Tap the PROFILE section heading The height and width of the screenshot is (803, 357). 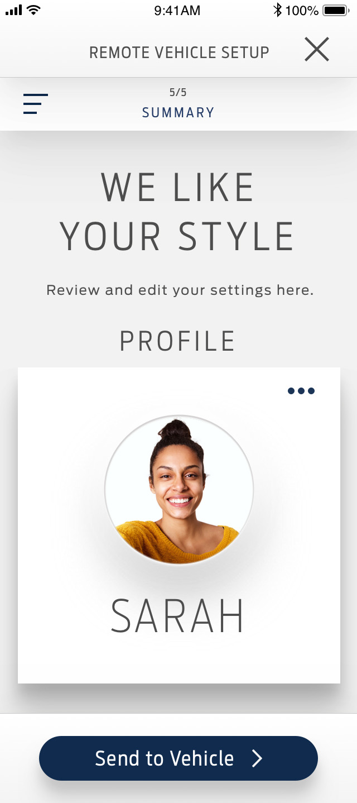tap(178, 341)
